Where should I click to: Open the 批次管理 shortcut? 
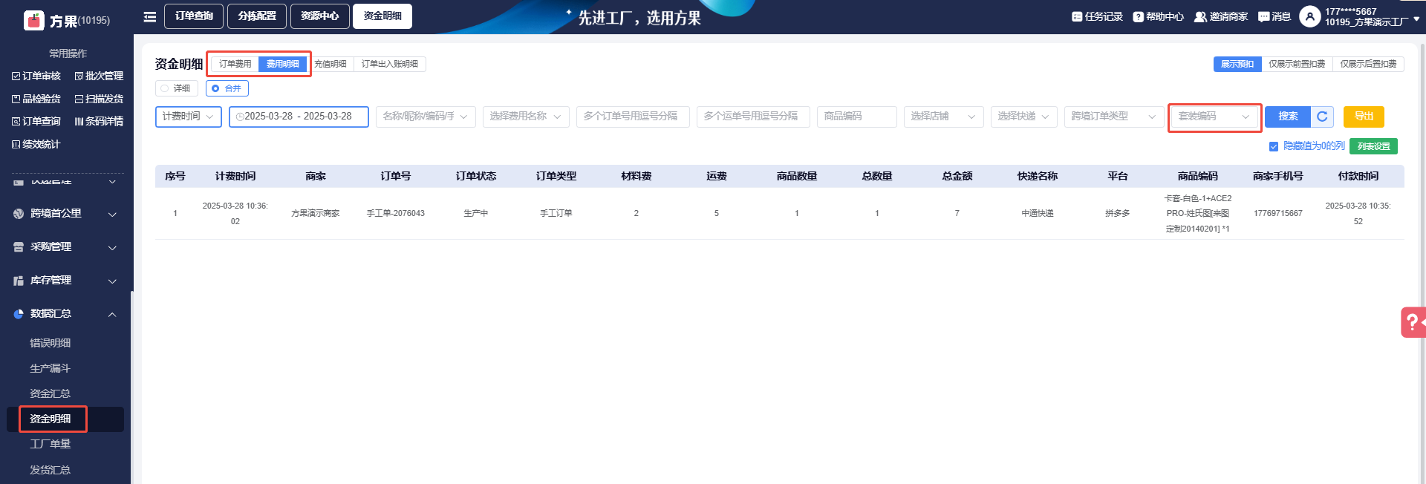click(99, 76)
